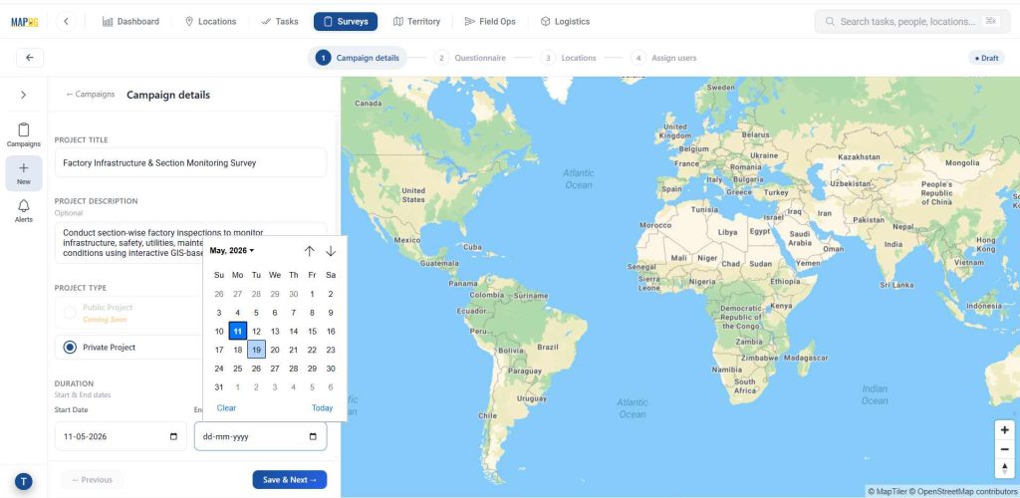Click the Canada label on the map

(x=369, y=103)
